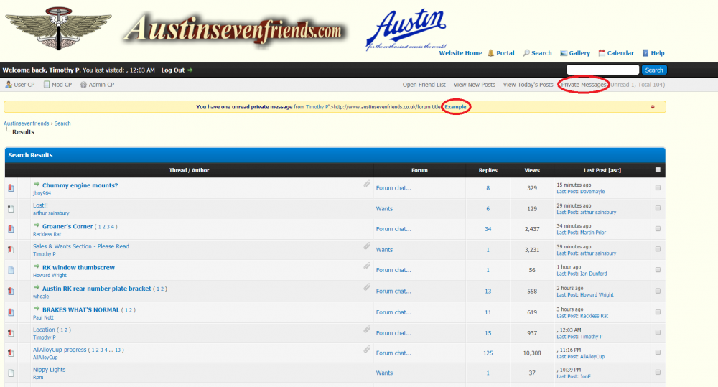Viewport: 718px width, 387px height.
Task: Click inside the search text field
Action: click(x=602, y=70)
